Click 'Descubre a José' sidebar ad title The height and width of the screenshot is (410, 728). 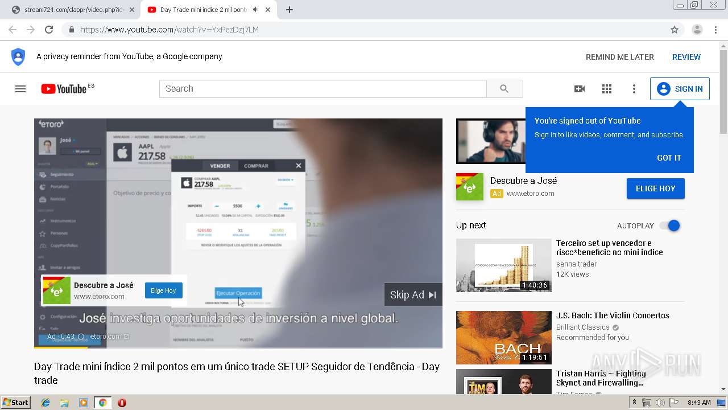pos(523,181)
